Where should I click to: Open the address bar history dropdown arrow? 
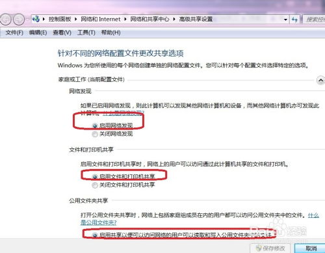285,20
